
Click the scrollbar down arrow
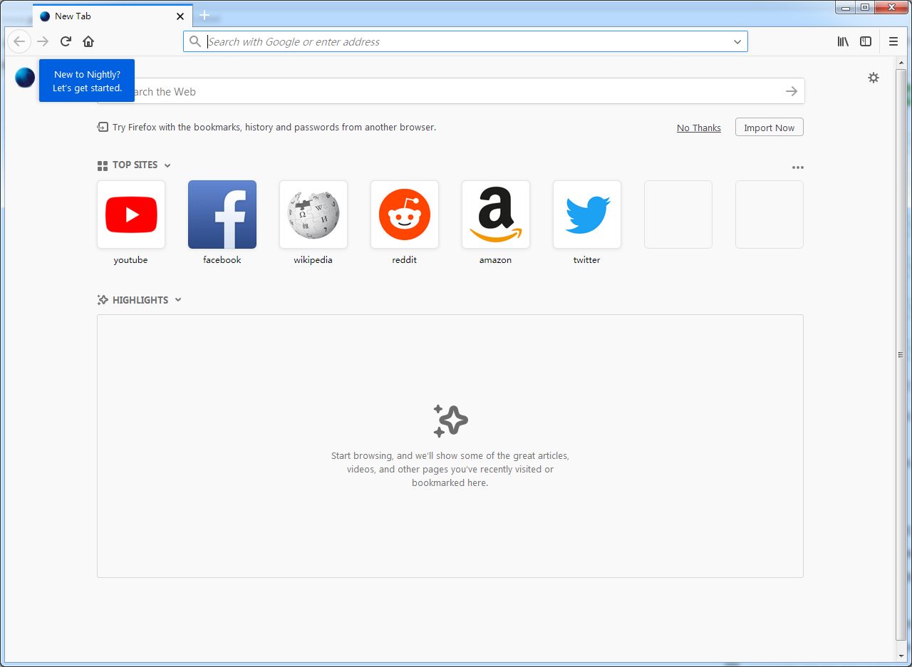tap(901, 656)
